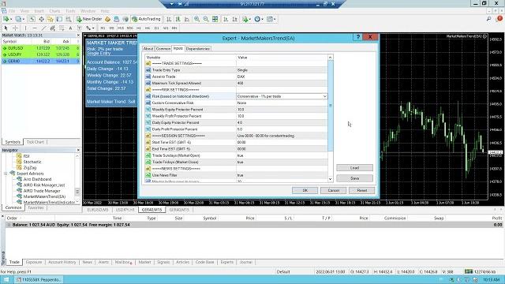Open the New Order window

(x=89, y=19)
